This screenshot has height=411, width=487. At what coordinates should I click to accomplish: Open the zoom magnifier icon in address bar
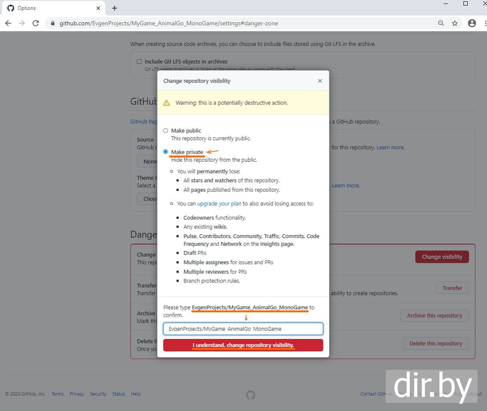pos(441,23)
